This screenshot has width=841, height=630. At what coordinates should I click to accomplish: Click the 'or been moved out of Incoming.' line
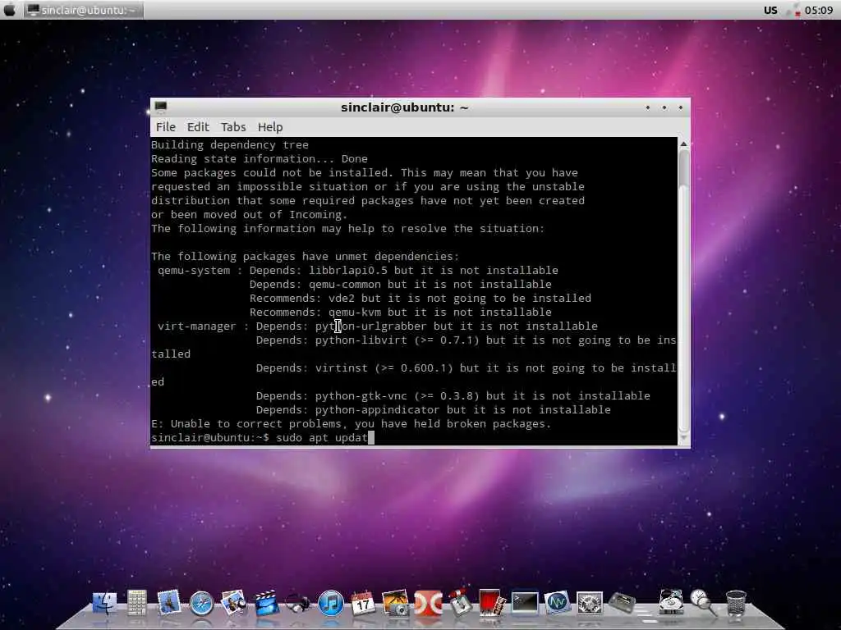coord(250,215)
